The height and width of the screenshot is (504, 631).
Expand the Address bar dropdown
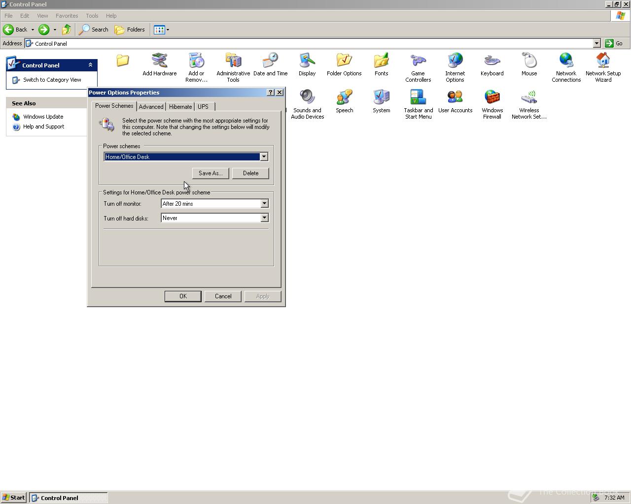point(596,43)
